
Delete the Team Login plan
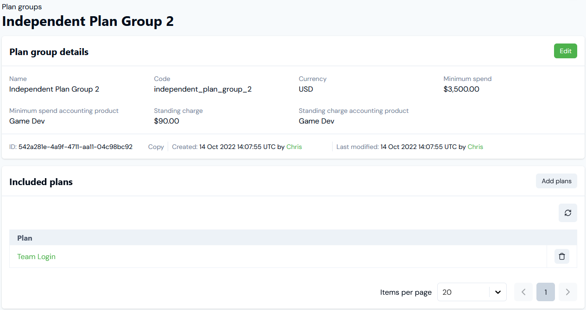561,256
